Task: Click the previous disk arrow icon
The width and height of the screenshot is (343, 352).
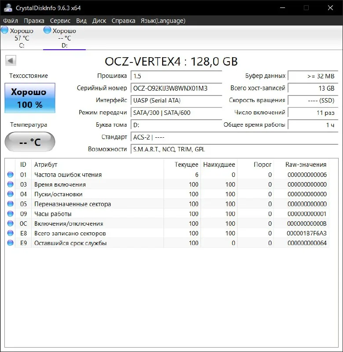Action: pyautogui.click(x=11, y=61)
